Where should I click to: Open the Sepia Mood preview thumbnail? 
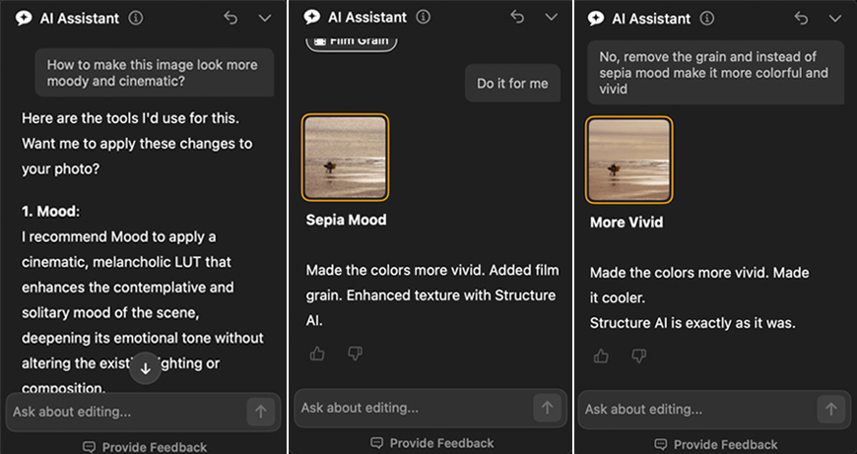tap(346, 158)
